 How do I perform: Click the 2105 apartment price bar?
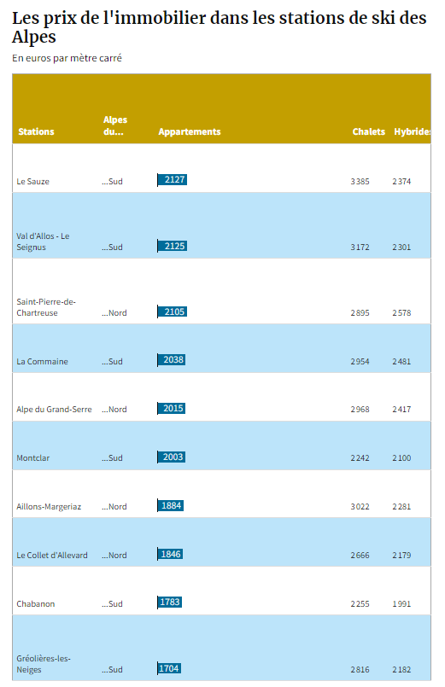click(173, 312)
